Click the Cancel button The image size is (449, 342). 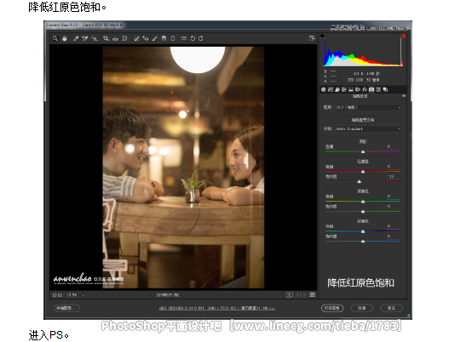point(362,308)
